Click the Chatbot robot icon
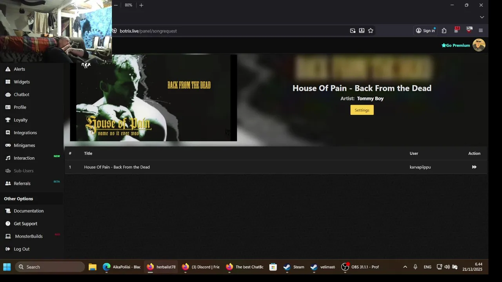502x282 pixels. tap(8, 94)
